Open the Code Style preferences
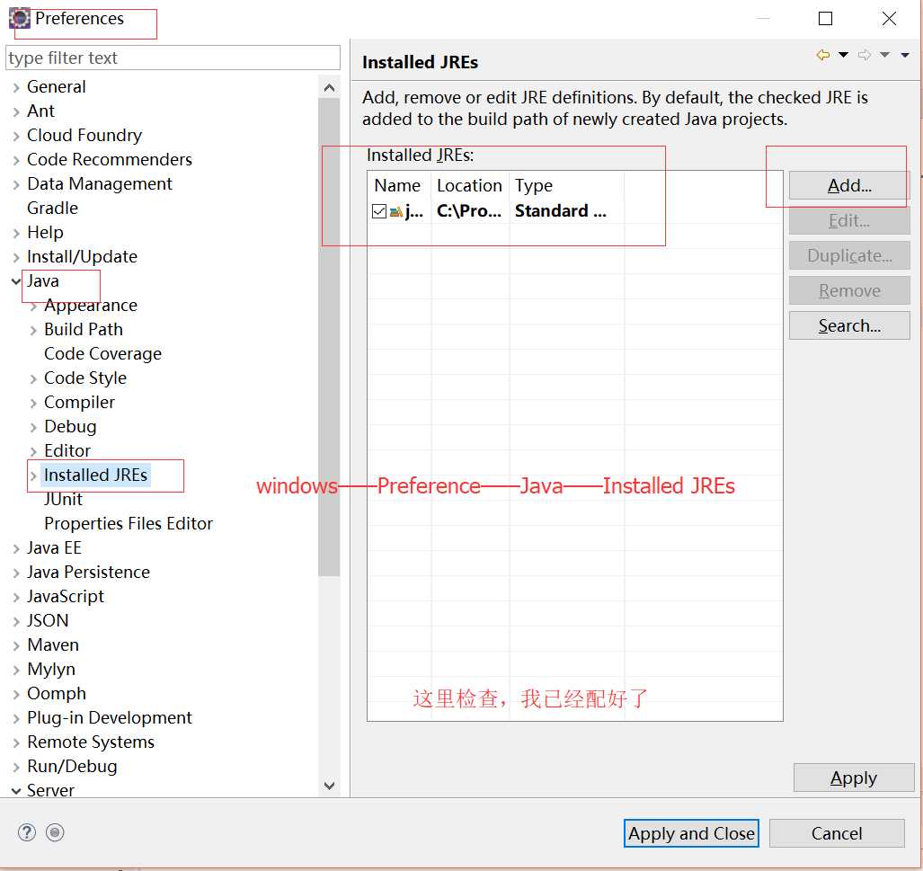This screenshot has width=923, height=871. [85, 378]
